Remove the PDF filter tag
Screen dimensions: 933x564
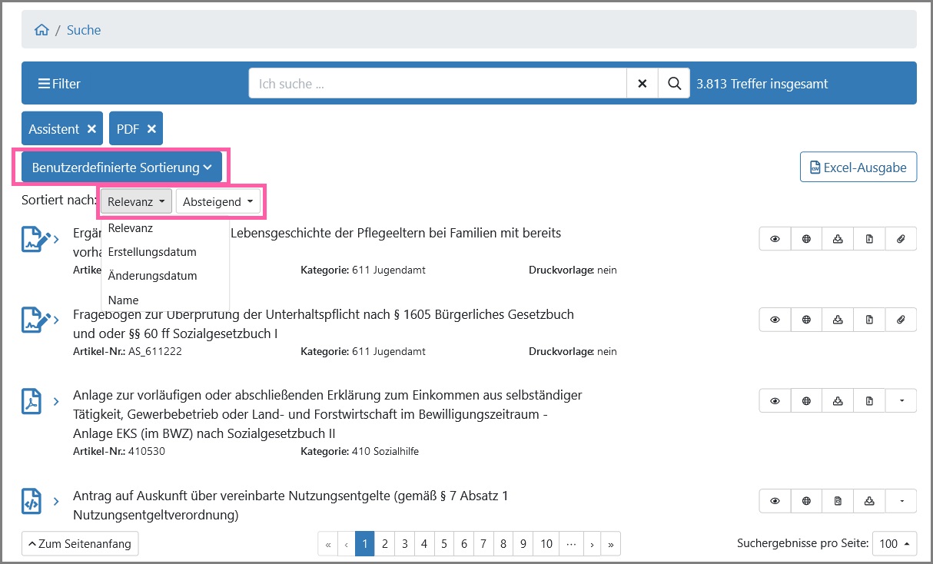coord(151,129)
